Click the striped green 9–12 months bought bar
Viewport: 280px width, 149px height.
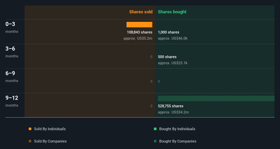pos(216,98)
